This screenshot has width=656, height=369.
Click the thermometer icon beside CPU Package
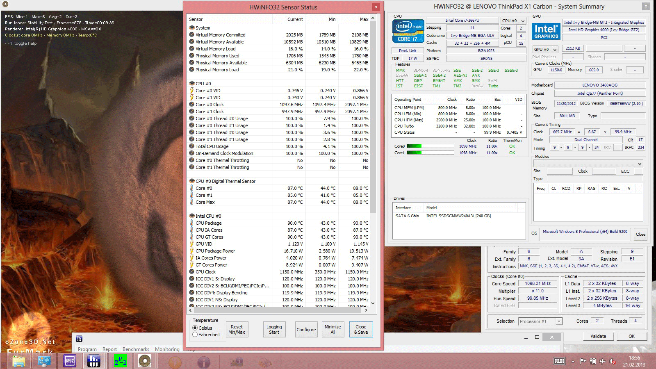coord(191,223)
